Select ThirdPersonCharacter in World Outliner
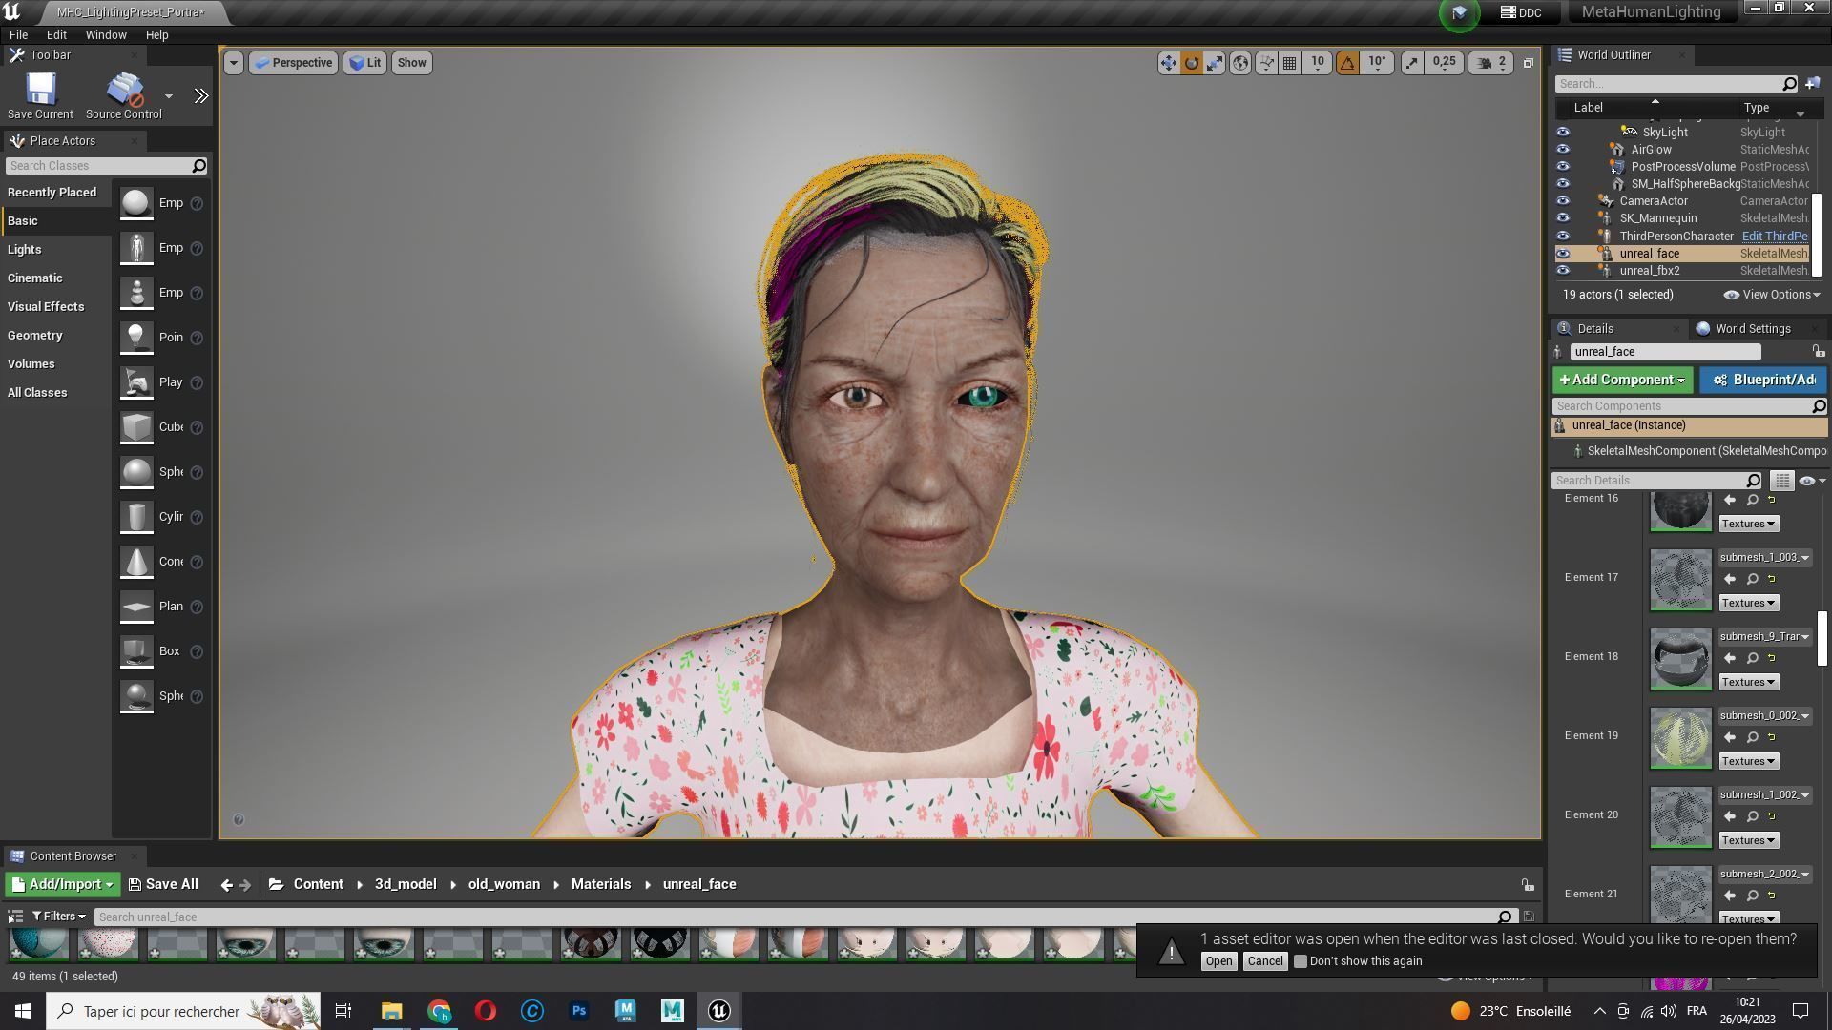The width and height of the screenshot is (1832, 1030). pos(1676,237)
